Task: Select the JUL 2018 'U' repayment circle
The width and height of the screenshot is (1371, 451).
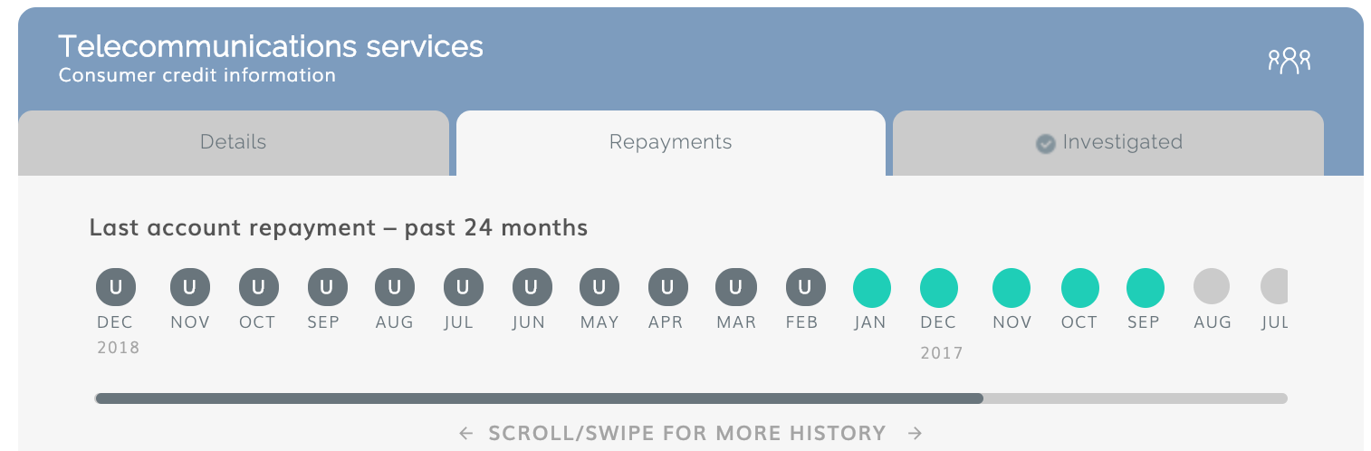Action: 463,287
